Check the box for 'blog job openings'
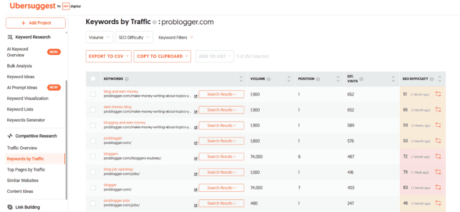Viewport: 460px width, 212px height. pyautogui.click(x=93, y=172)
